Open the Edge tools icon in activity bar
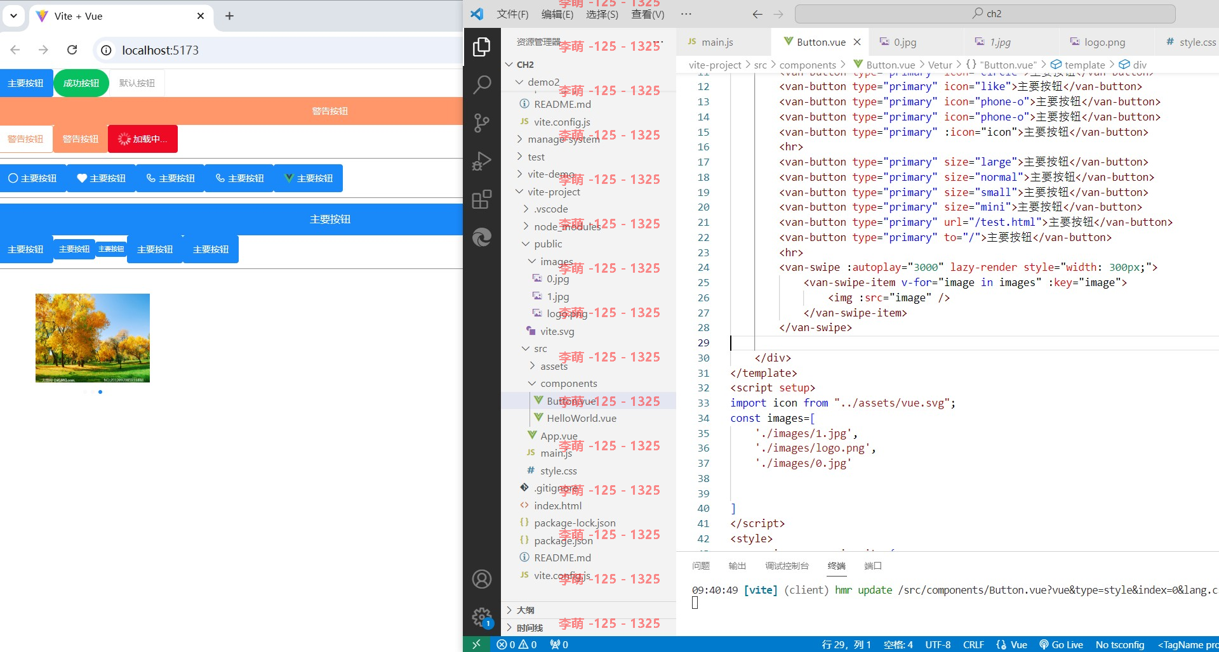The width and height of the screenshot is (1219, 652). 482,237
